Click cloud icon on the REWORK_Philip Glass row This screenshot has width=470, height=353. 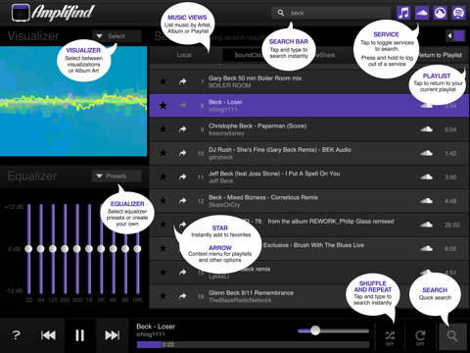pos(426,225)
